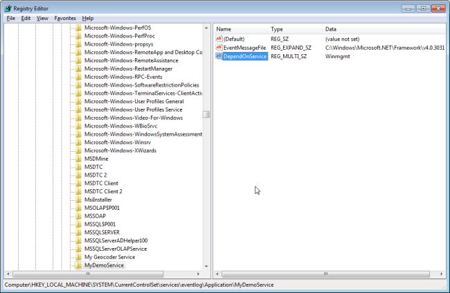Click the folder icon for MSDTC 2
The width and height of the screenshot is (450, 293).
pos(78,175)
